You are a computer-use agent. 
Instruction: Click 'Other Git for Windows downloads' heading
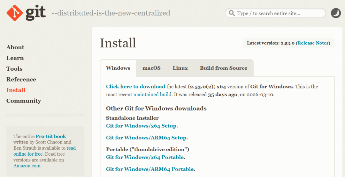pos(156,108)
